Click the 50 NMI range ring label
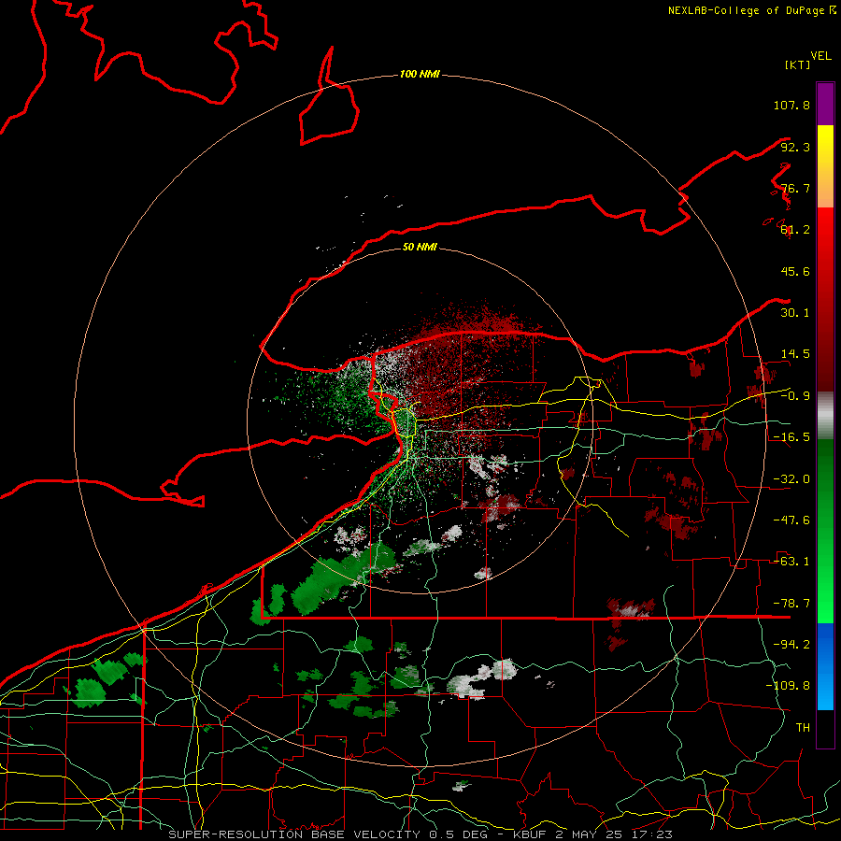 click(x=420, y=247)
